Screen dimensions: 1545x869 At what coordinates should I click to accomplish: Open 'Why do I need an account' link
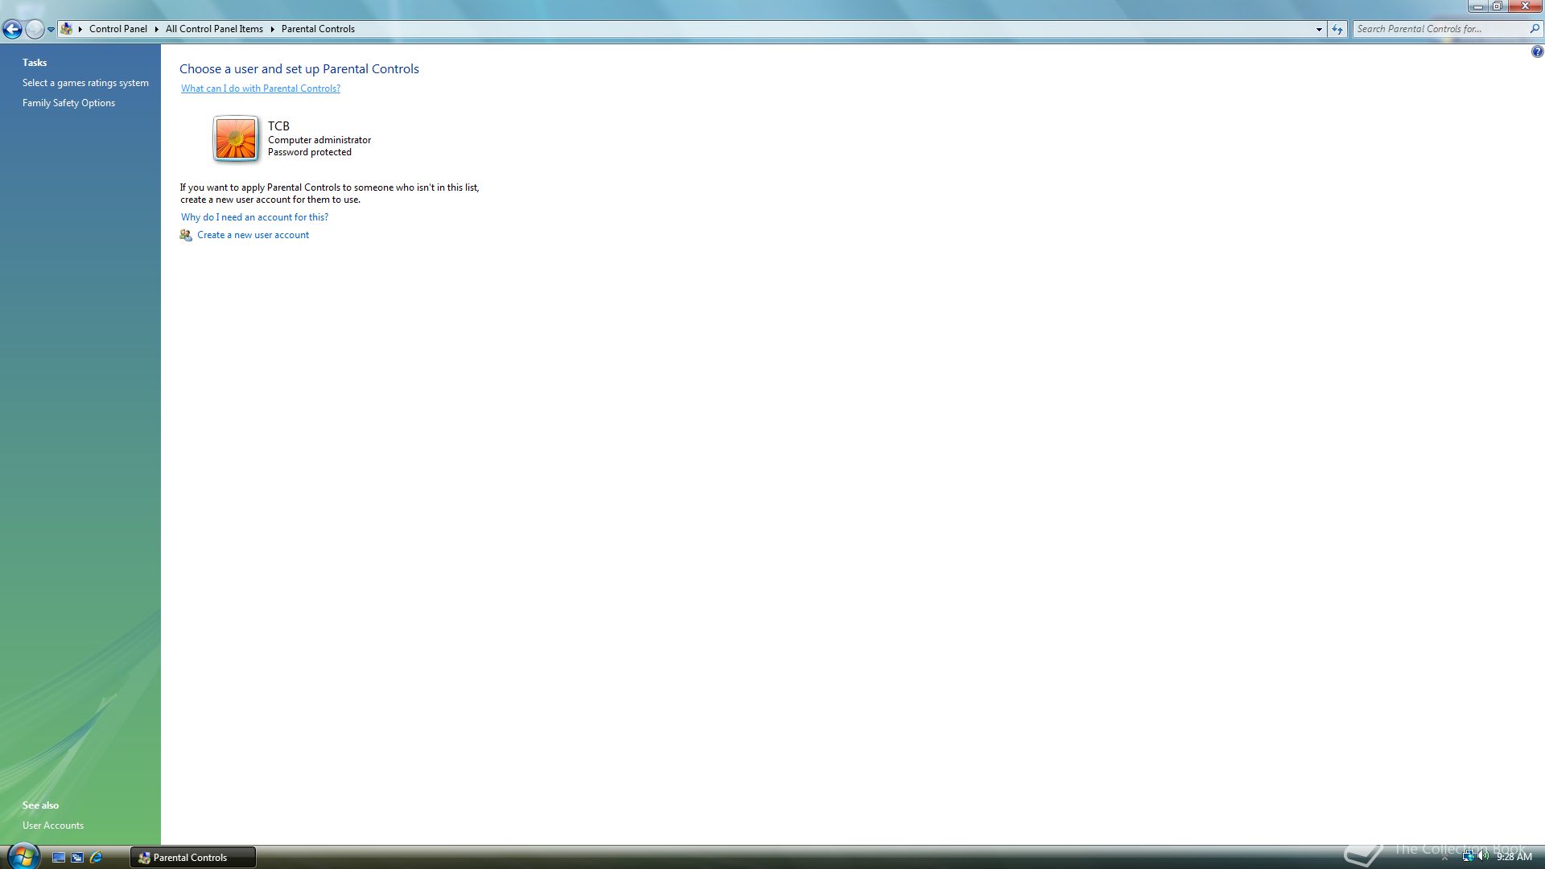254,217
